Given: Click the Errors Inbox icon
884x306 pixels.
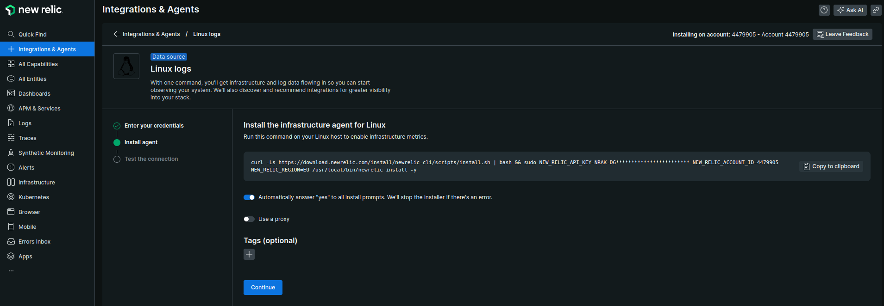Looking at the screenshot, I should [11, 241].
